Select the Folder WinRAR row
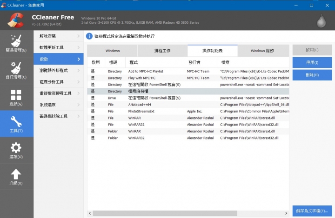Screen dimensions: 335x218 coord(188,132)
